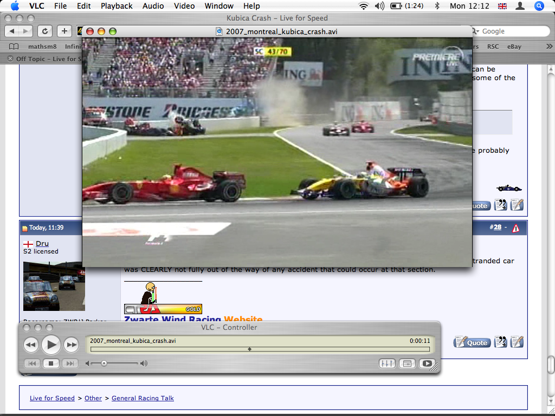555x416 pixels.
Task: Click the quick reply icon on Dru's post
Action: (517, 342)
